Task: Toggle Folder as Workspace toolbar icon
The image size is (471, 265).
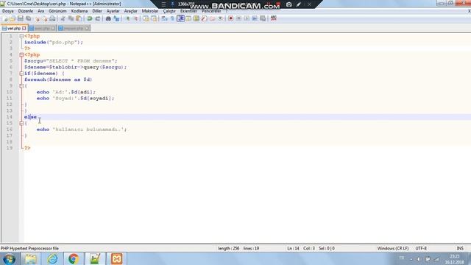Action: point(213,18)
